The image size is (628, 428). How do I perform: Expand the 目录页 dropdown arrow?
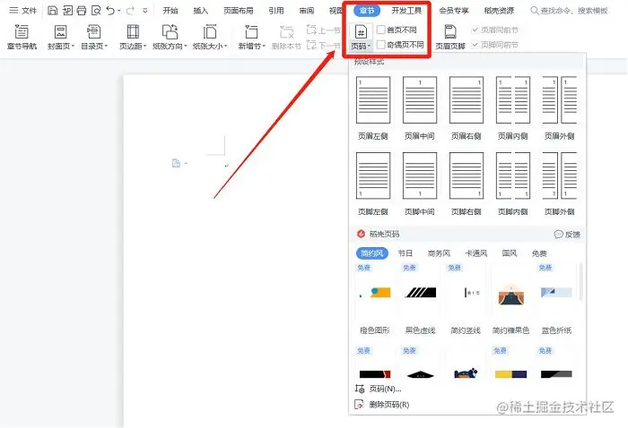106,46
